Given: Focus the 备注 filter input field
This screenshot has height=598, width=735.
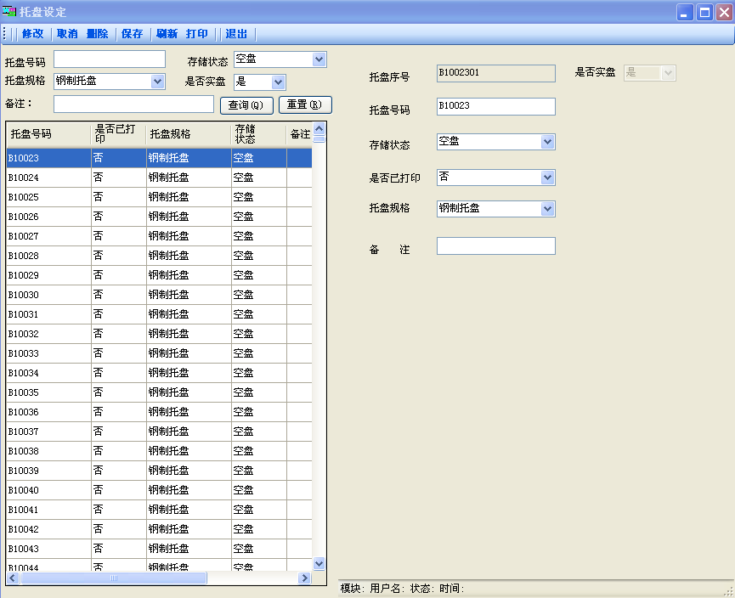Looking at the screenshot, I should click(133, 104).
